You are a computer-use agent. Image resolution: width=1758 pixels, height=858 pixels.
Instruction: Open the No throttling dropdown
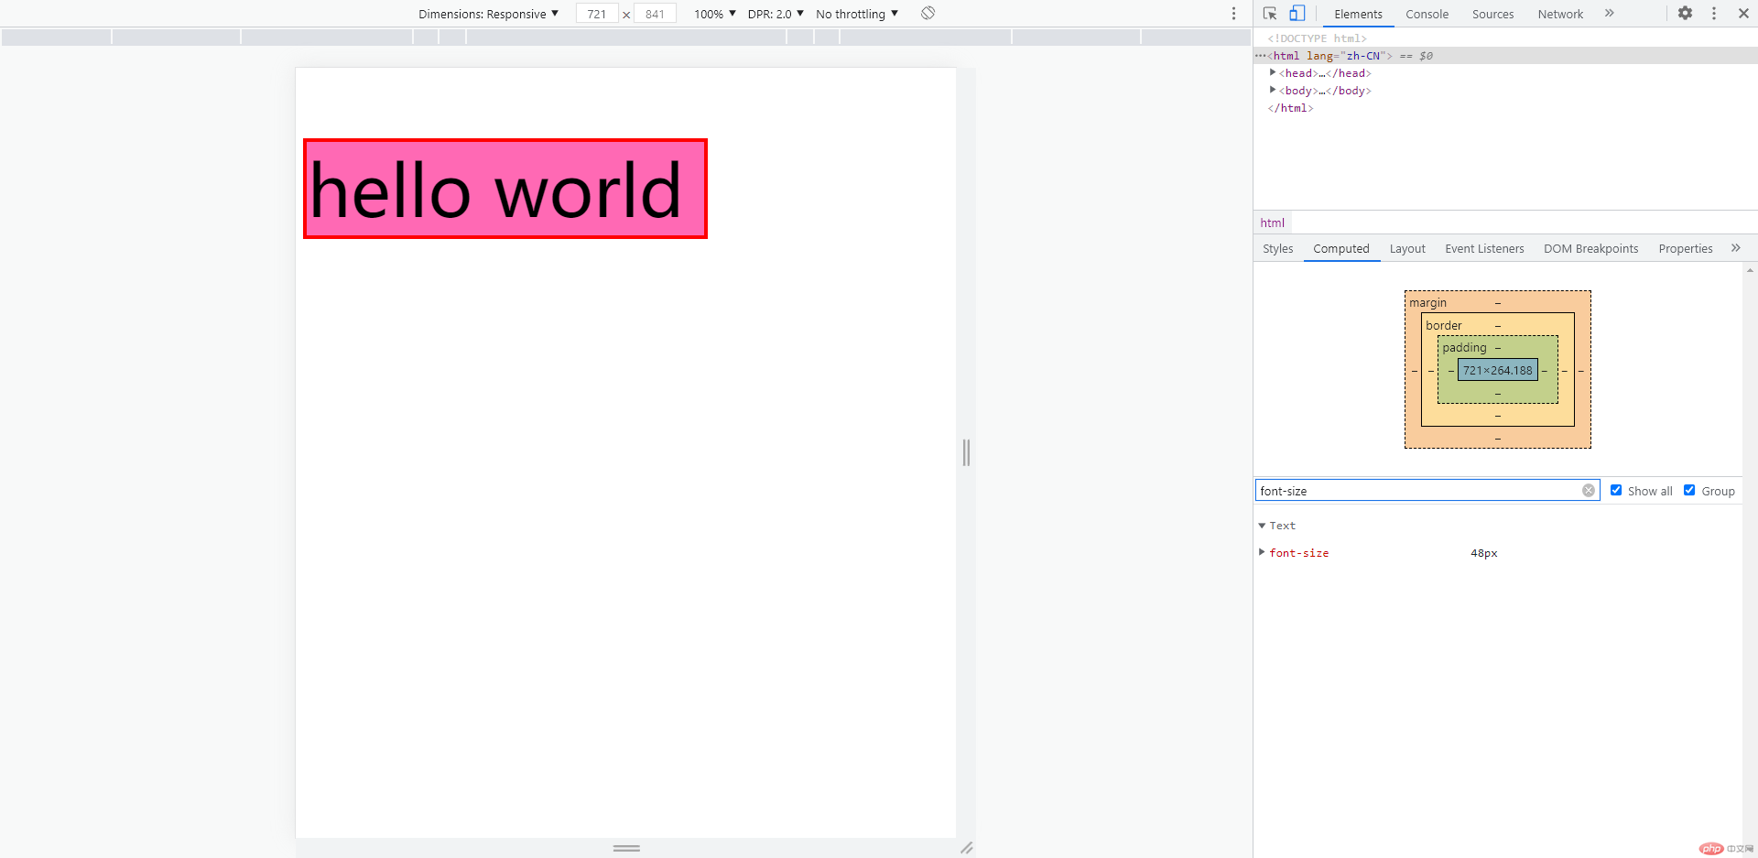pos(857,14)
